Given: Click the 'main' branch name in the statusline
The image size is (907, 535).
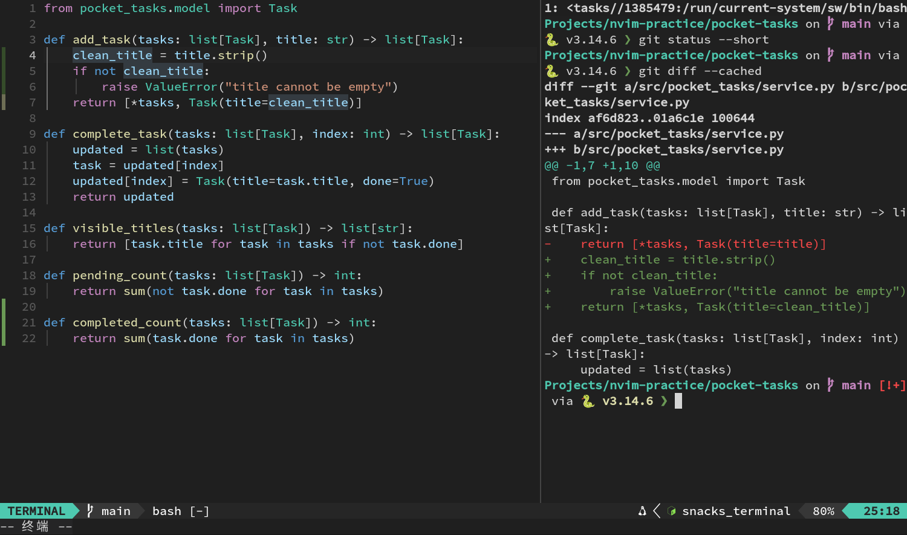Looking at the screenshot, I should point(116,511).
